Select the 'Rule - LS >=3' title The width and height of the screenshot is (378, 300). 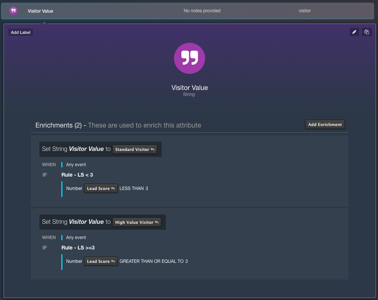coord(78,248)
